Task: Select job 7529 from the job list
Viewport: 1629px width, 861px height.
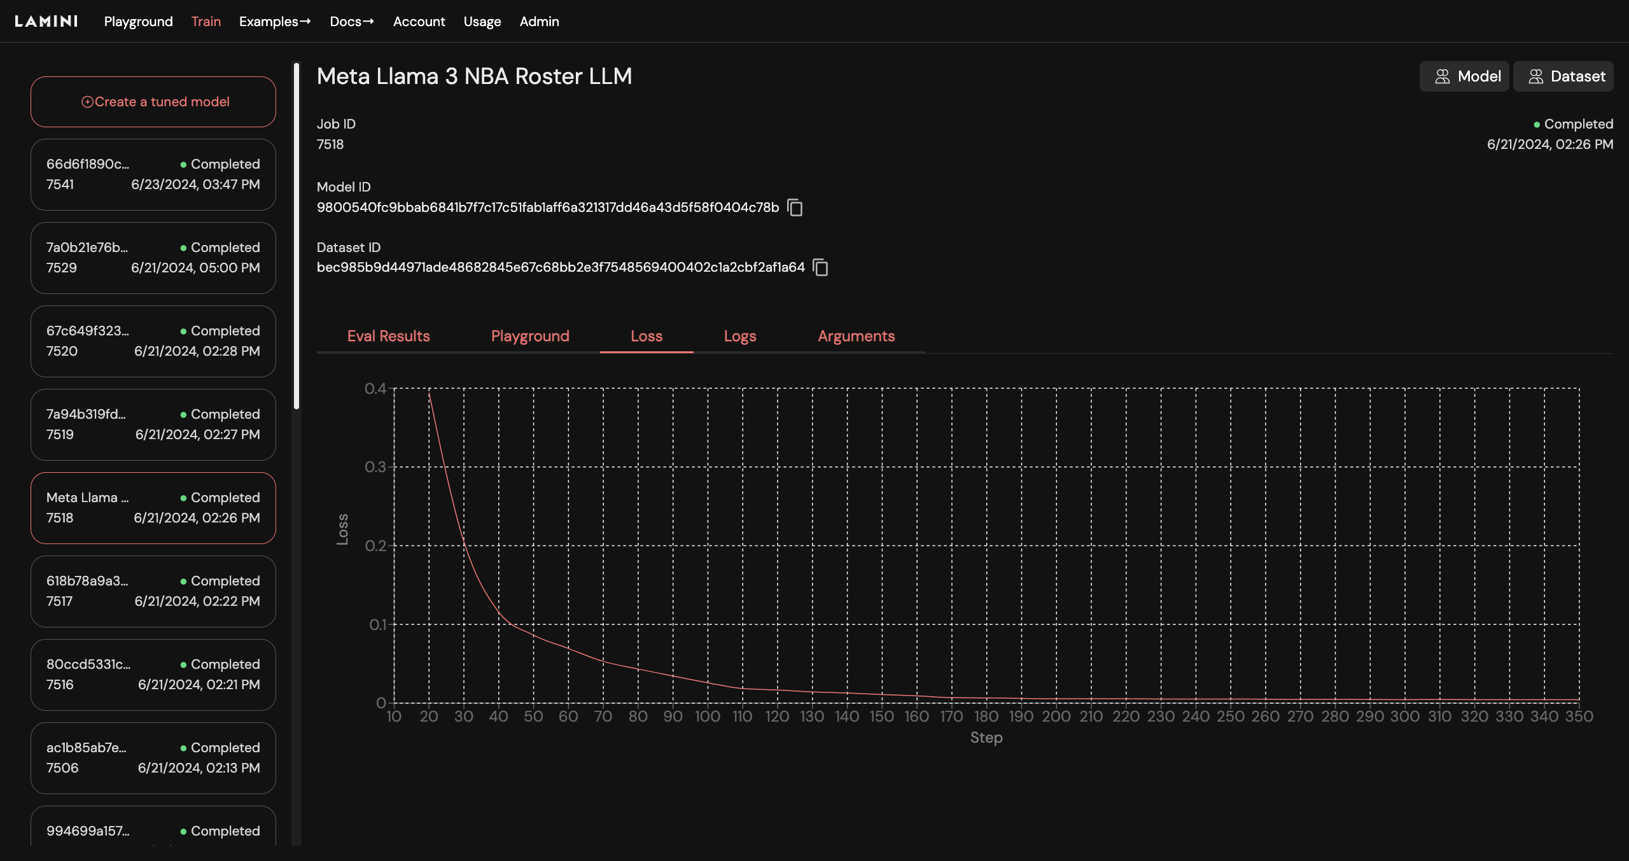Action: (153, 258)
